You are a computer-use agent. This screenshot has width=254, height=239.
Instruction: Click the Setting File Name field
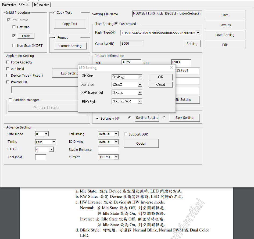tap(167, 13)
